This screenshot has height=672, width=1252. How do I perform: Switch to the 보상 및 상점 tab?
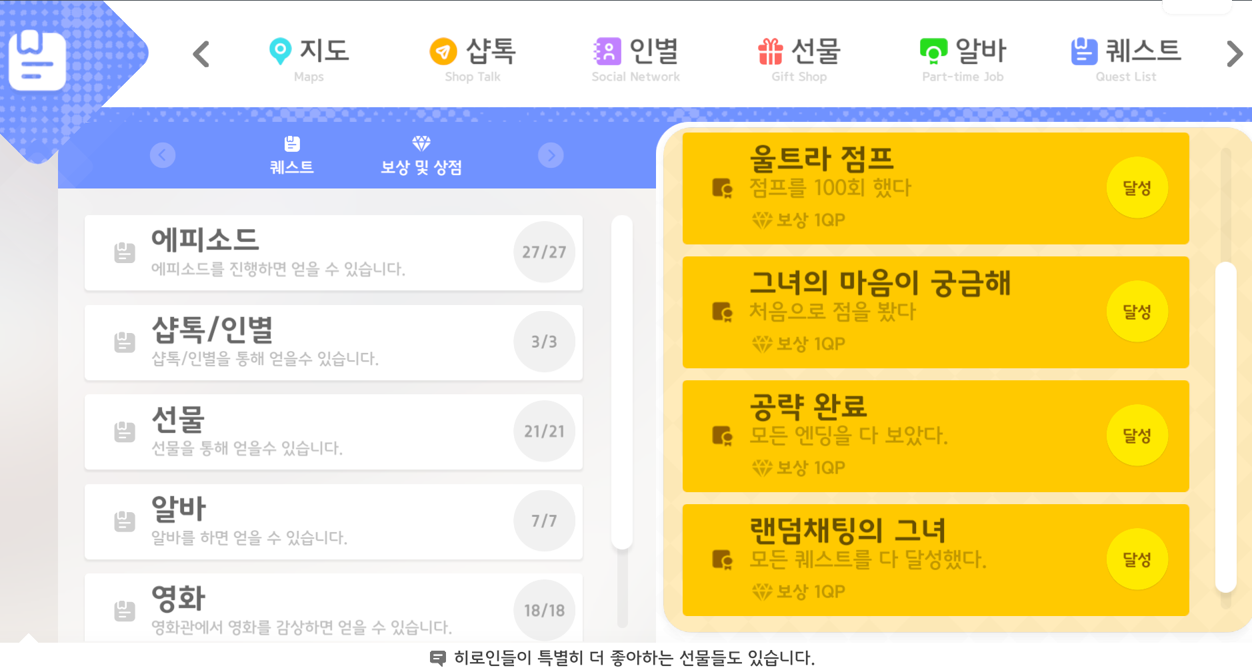(421, 155)
